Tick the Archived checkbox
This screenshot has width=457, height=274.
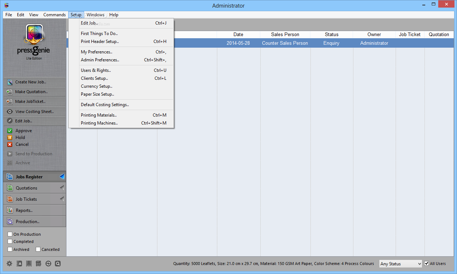(x=10, y=249)
